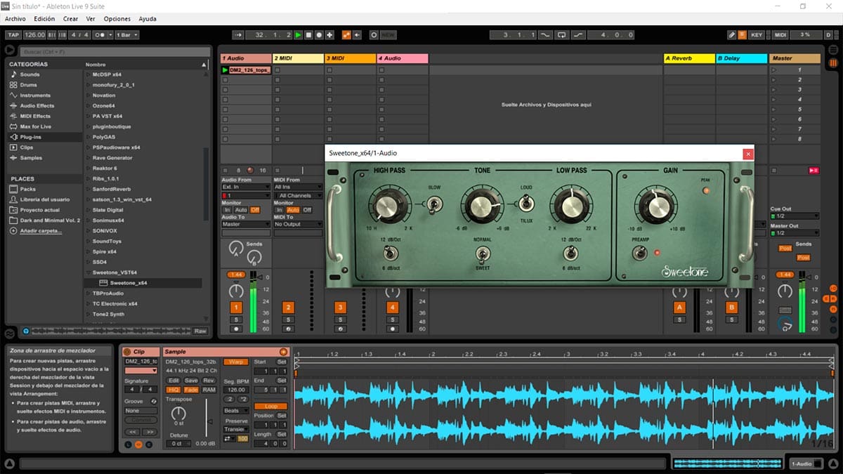Screen dimensions: 843x474
Task: Open the Samples category
Action: click(30, 158)
